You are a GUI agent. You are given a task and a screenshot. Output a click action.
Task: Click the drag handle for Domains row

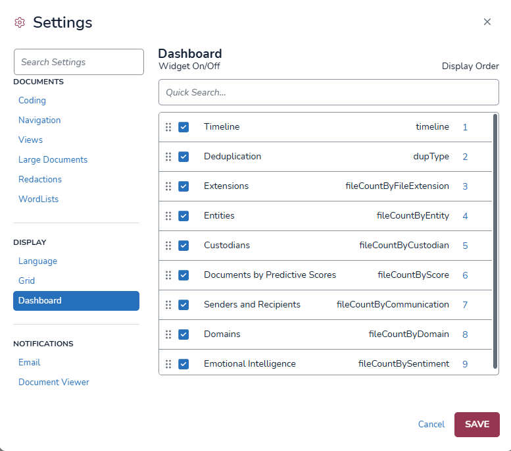click(x=168, y=334)
